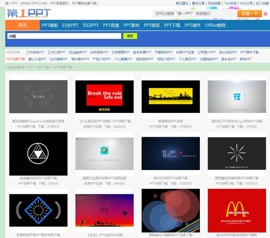Viewport: 270px width, 238px height.
Task: Open the particle logo intro thumbnail
Action: pyautogui.click(x=237, y=97)
